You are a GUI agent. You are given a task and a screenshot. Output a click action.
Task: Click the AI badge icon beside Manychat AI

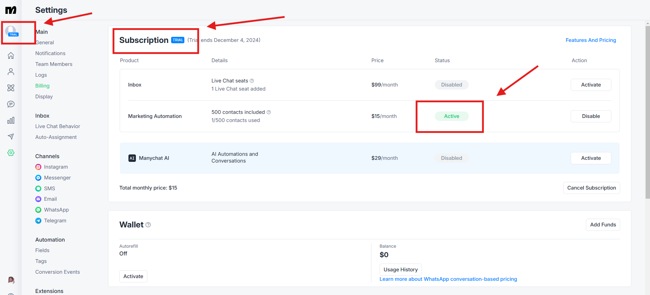tap(132, 158)
